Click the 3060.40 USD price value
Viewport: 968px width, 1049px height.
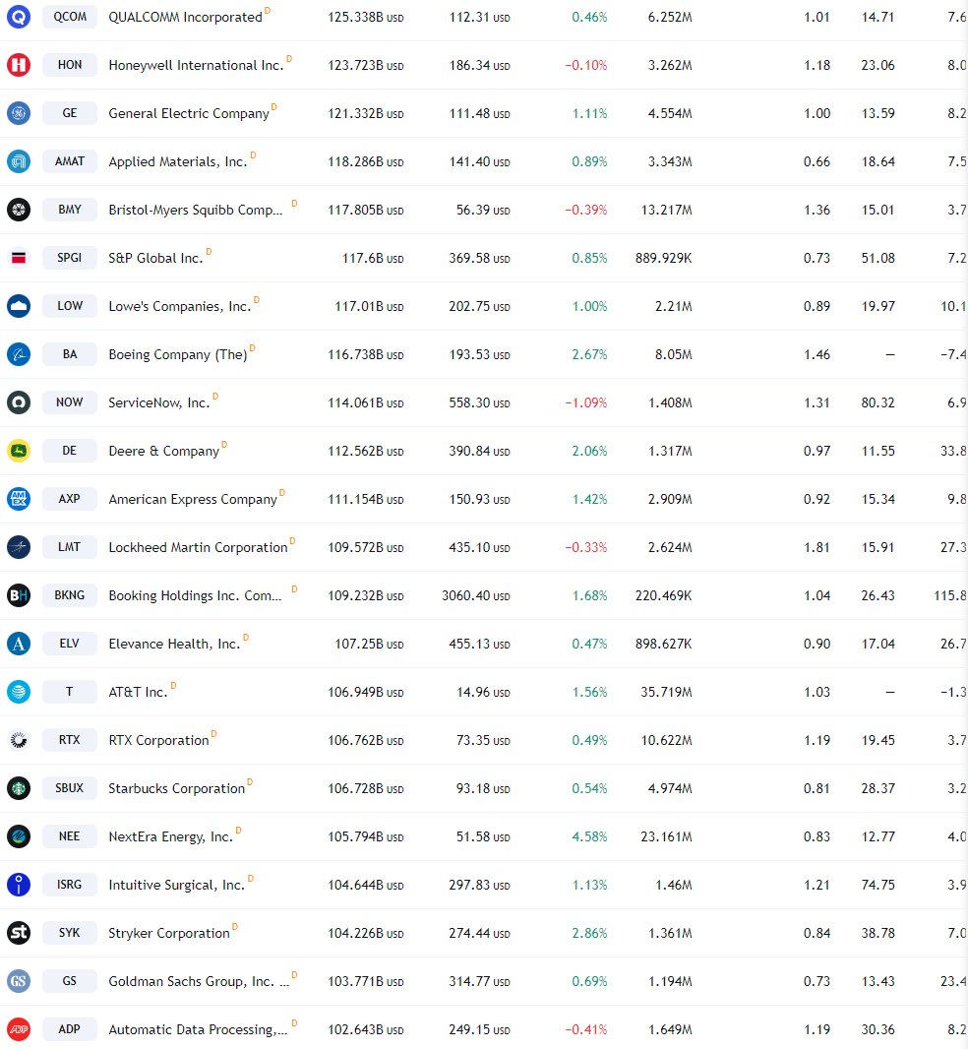click(475, 595)
